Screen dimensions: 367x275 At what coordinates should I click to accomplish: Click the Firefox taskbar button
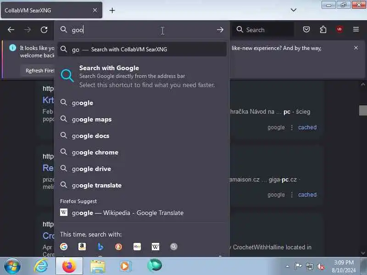69,266
